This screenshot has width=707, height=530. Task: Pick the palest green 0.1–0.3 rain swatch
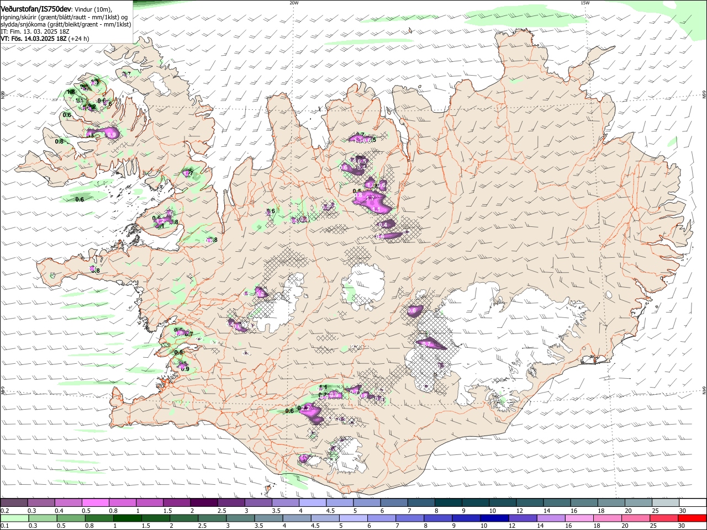pos(14,518)
